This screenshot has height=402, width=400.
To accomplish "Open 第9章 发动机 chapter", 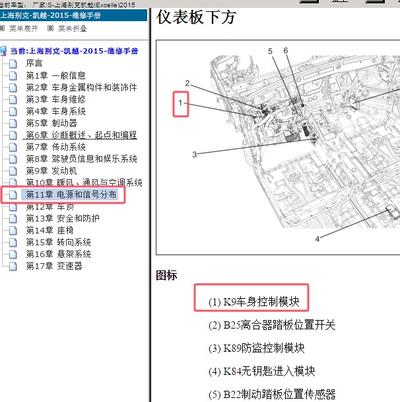I will (51, 171).
